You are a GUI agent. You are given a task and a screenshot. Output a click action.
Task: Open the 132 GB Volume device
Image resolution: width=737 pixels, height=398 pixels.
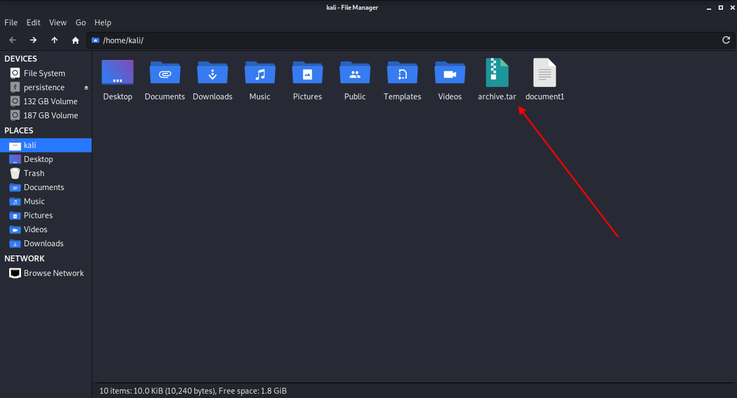pyautogui.click(x=50, y=102)
